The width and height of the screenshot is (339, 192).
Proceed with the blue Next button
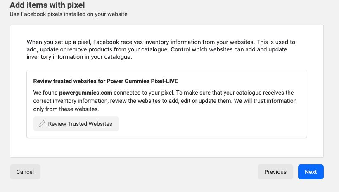[x=311, y=172]
